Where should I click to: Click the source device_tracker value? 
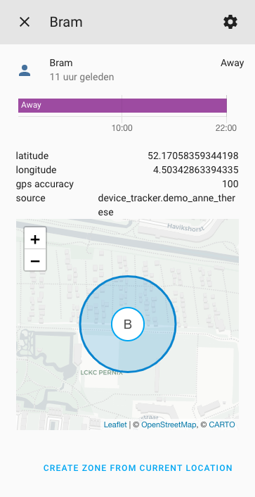(x=166, y=205)
